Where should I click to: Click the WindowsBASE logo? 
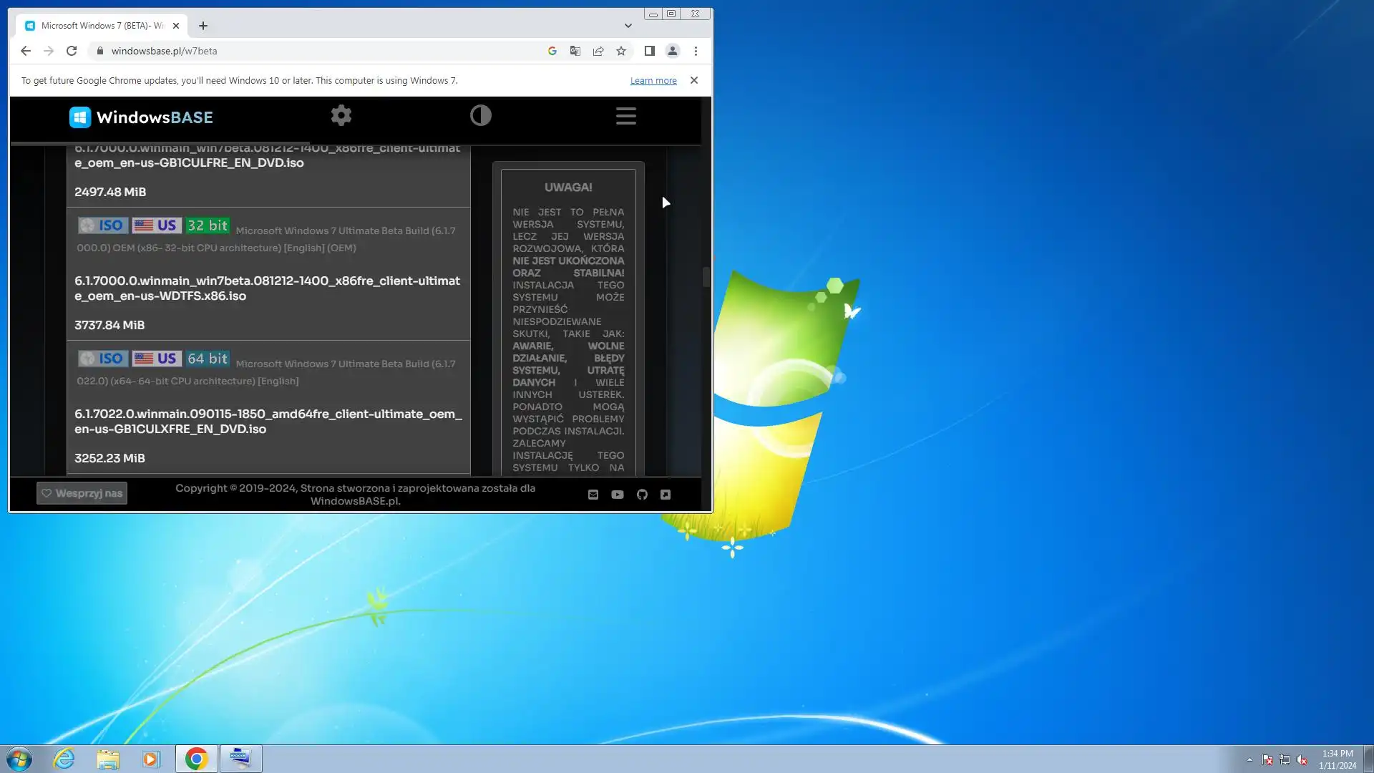tap(141, 117)
